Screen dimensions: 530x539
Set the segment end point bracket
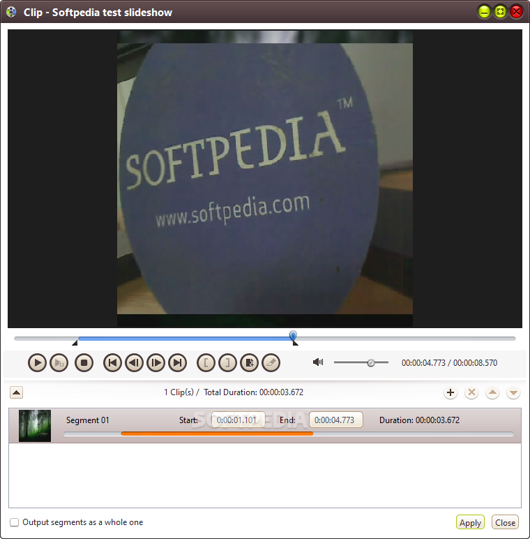227,362
